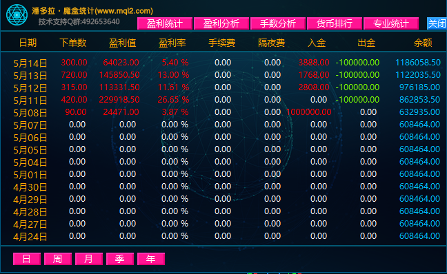The width and height of the screenshot is (447, 274).
Task: Click the 隔夜费 column header
Action: pos(271,43)
